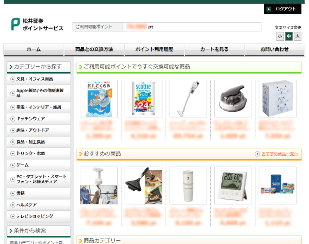This screenshot has height=244, width=309.
Task: Open clothes steamer product thumbnail
Action: 99,185
